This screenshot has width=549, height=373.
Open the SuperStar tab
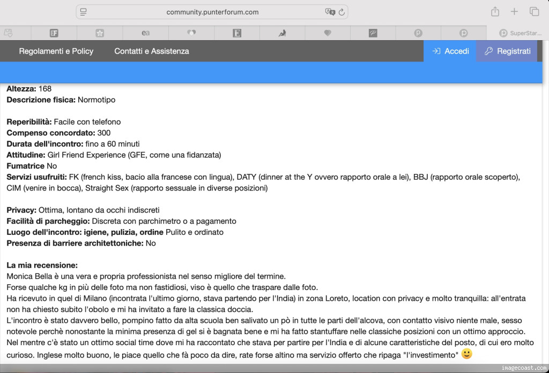point(519,33)
